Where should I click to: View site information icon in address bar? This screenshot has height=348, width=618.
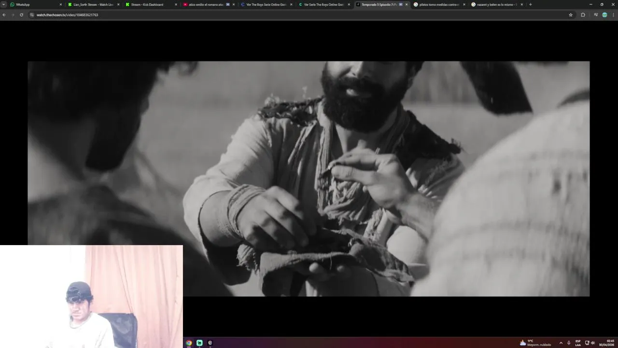pos(32,15)
